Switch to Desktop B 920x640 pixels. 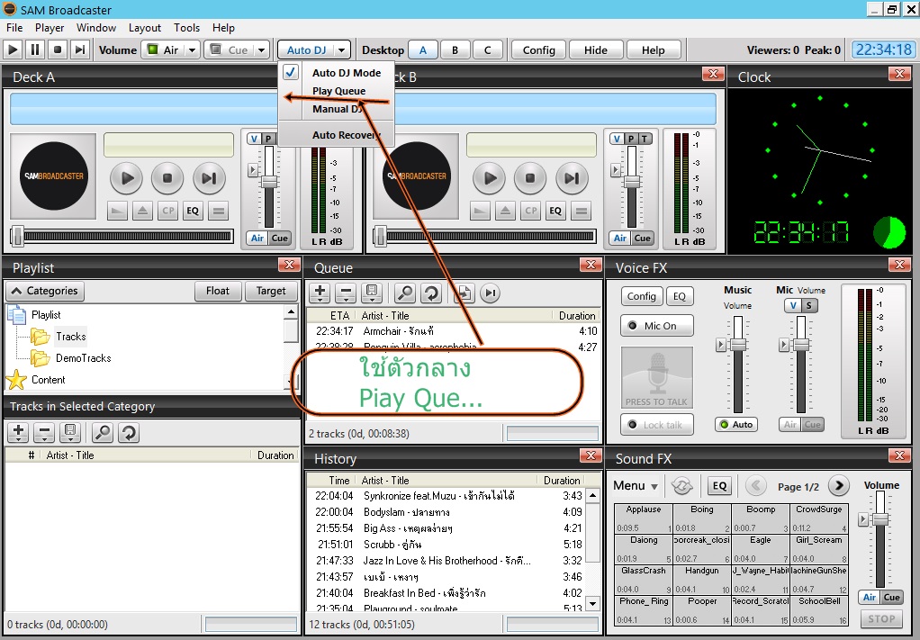coord(455,50)
